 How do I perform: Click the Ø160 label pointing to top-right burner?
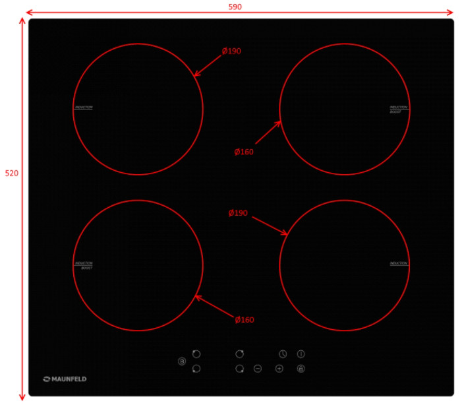click(x=244, y=152)
